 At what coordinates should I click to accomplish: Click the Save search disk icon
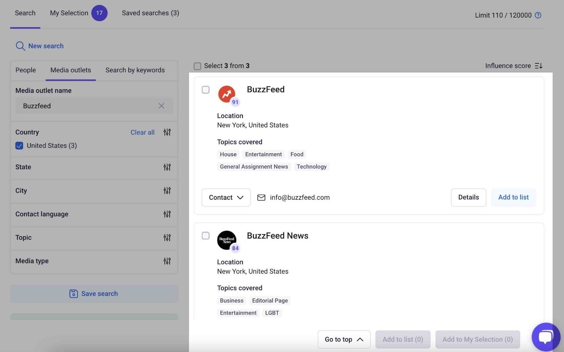[74, 294]
